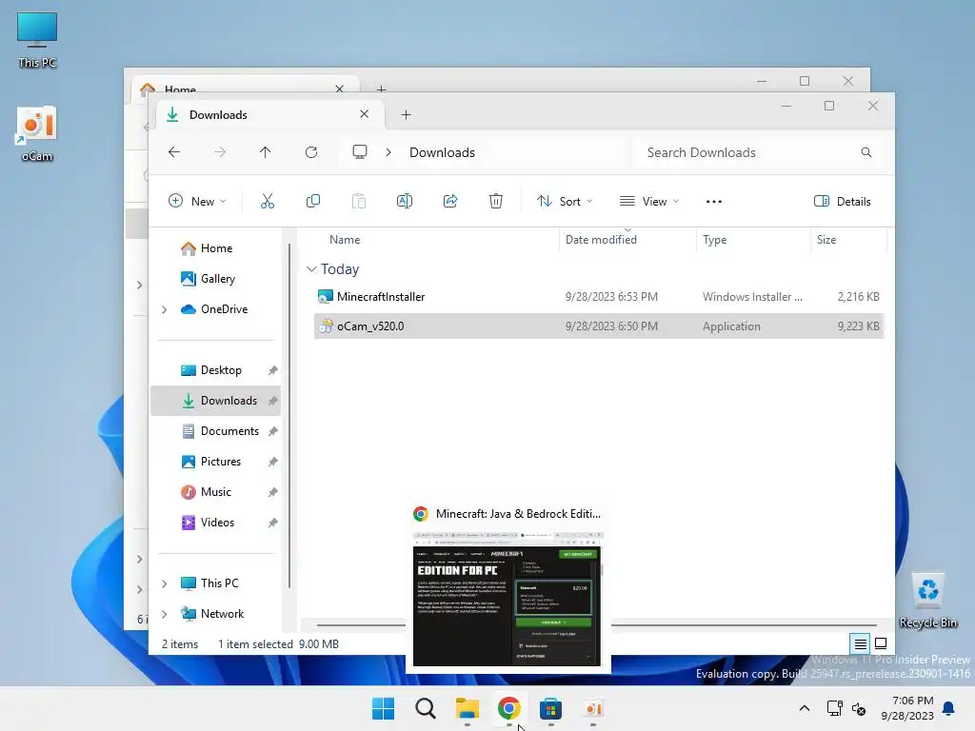Open Videos in the navigation pane

pyautogui.click(x=216, y=523)
